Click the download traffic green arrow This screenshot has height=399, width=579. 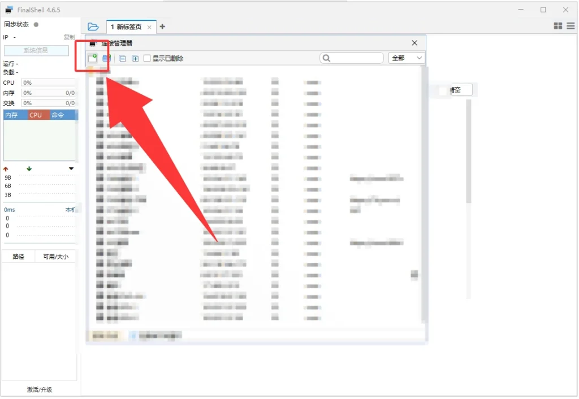pos(29,168)
